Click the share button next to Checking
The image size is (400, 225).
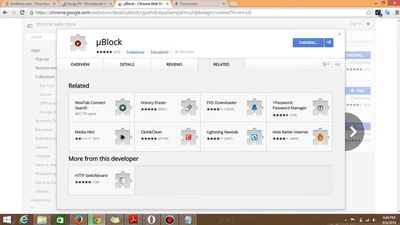[x=329, y=42]
